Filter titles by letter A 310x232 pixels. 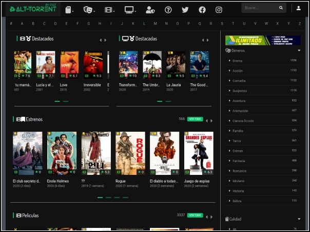coord(22,23)
